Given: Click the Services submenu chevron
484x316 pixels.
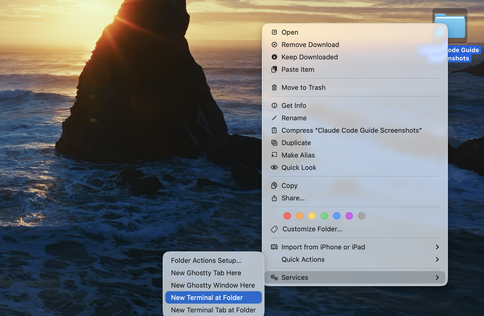Looking at the screenshot, I should 437,278.
